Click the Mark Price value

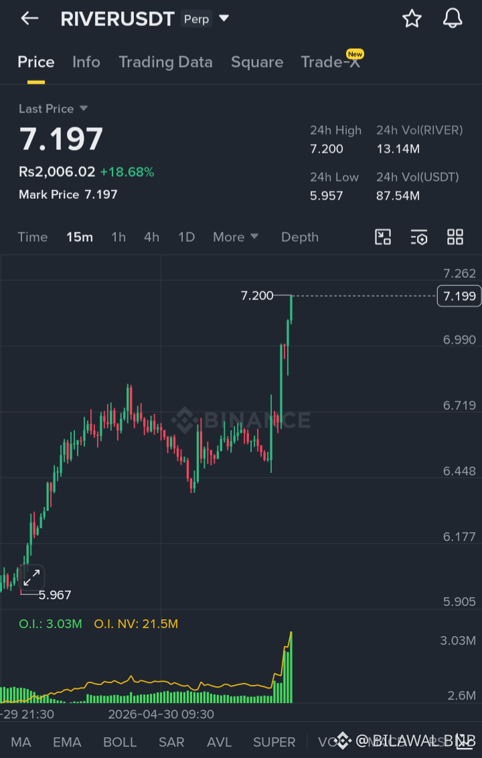pos(101,194)
